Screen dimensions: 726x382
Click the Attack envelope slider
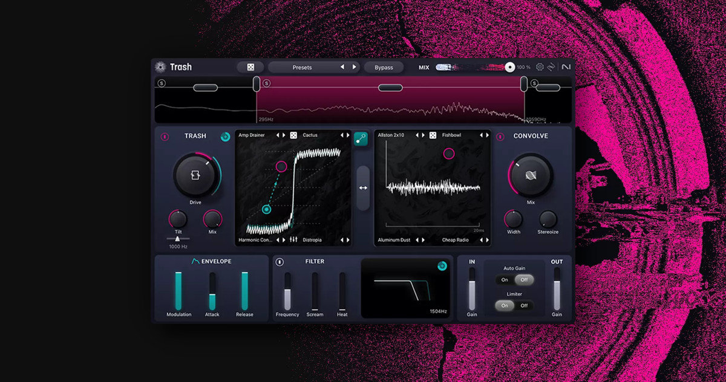click(x=212, y=291)
